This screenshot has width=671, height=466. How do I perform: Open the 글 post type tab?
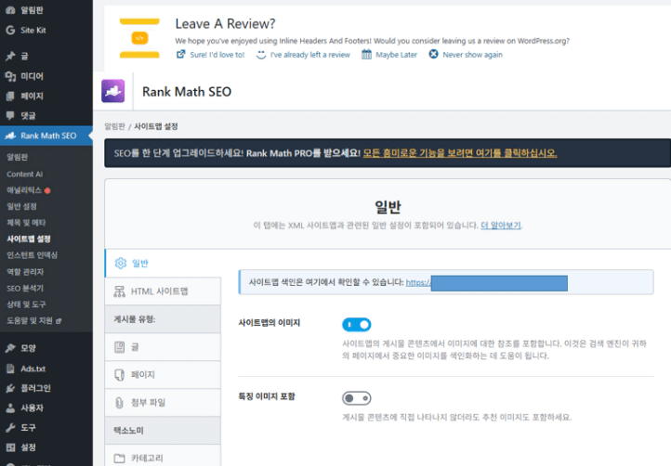pyautogui.click(x=163, y=347)
